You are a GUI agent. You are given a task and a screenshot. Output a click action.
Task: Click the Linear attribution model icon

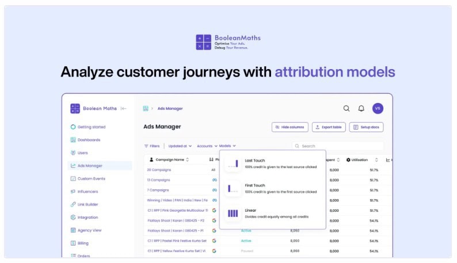tap(233, 213)
